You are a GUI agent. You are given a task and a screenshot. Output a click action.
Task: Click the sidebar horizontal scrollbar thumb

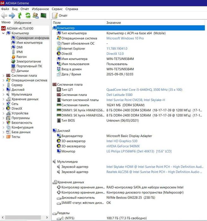click(23, 217)
